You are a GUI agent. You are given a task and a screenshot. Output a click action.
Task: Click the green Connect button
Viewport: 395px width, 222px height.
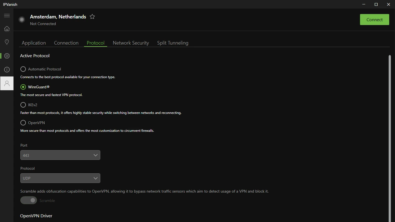[x=375, y=20]
